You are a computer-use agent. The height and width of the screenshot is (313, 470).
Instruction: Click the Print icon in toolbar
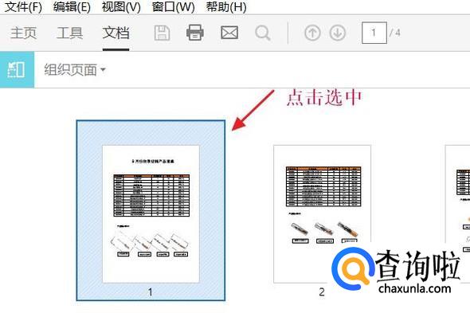point(195,33)
